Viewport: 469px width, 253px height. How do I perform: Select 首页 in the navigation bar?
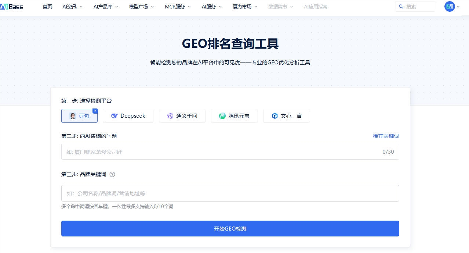[47, 6]
